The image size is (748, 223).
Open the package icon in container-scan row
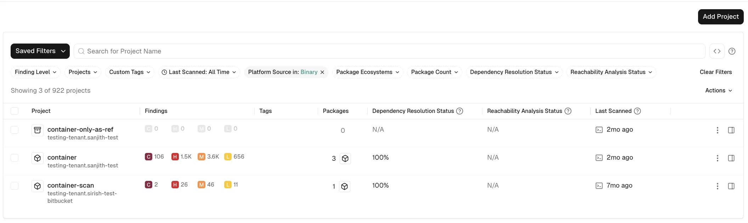(x=345, y=187)
